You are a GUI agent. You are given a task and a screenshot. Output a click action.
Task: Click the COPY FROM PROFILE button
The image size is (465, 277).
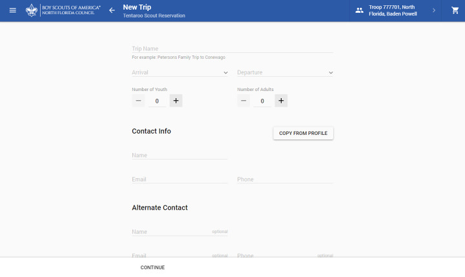point(303,134)
